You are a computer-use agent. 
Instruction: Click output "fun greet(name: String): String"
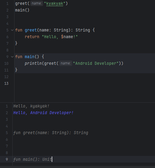click(51, 133)
